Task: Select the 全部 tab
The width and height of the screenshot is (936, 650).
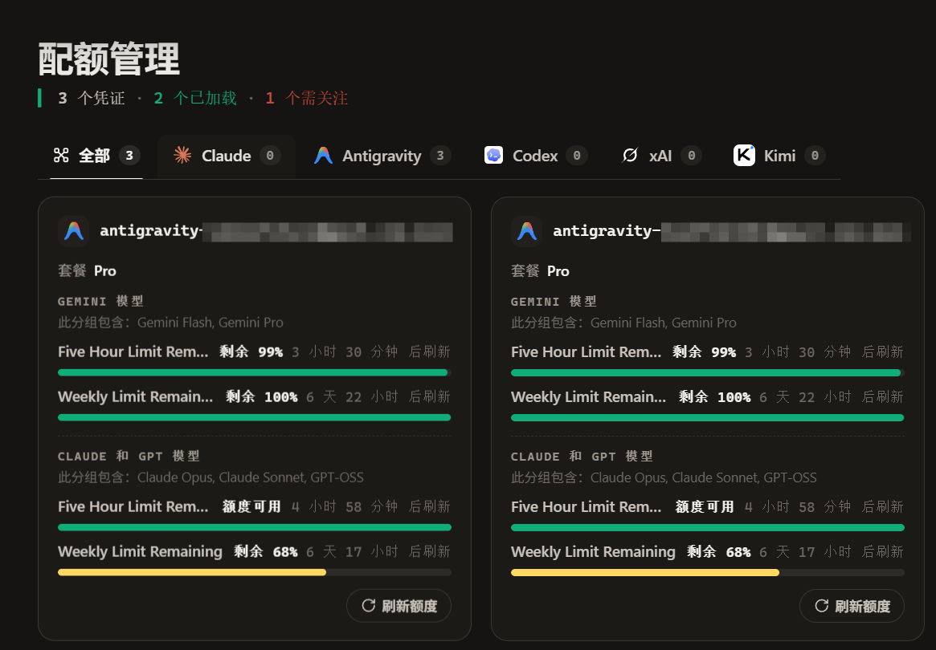Action: tap(96, 156)
